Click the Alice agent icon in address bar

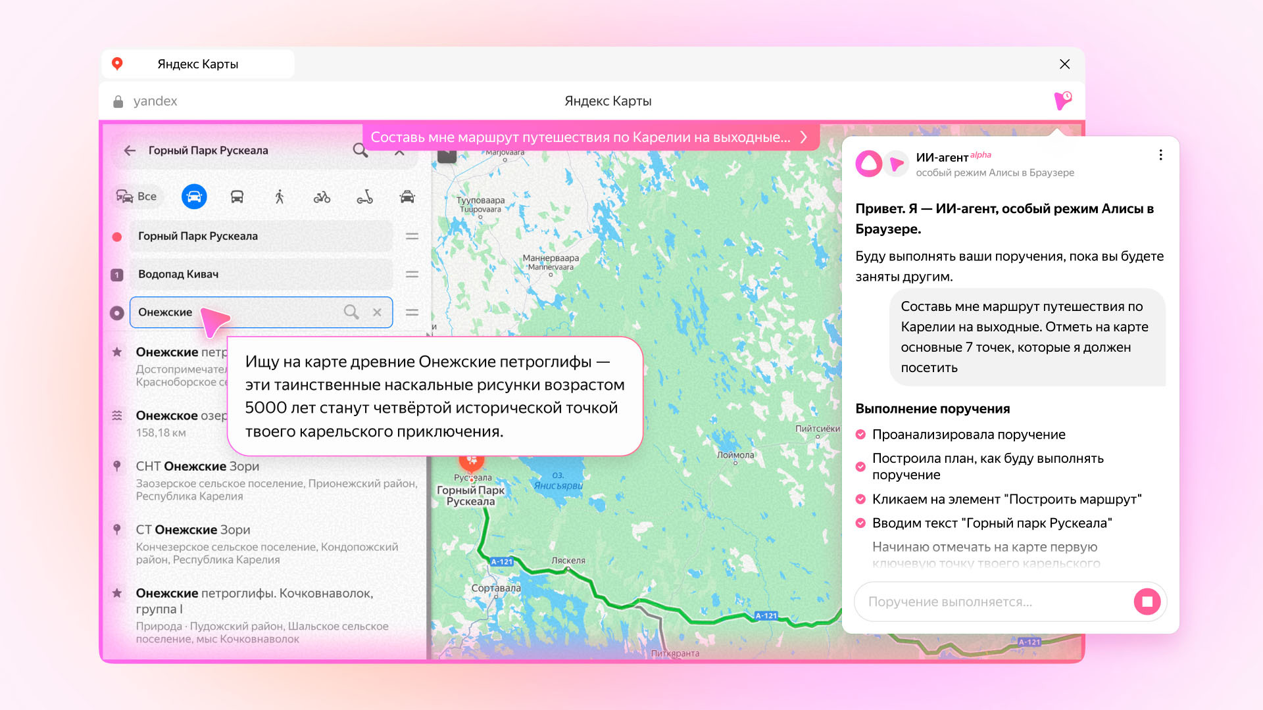[x=1062, y=101]
